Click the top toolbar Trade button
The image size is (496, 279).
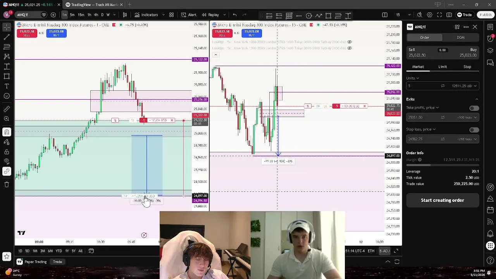(464, 15)
